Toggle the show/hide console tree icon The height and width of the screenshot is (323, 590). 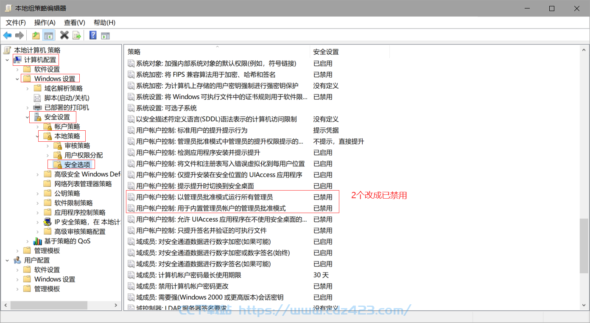pos(49,35)
